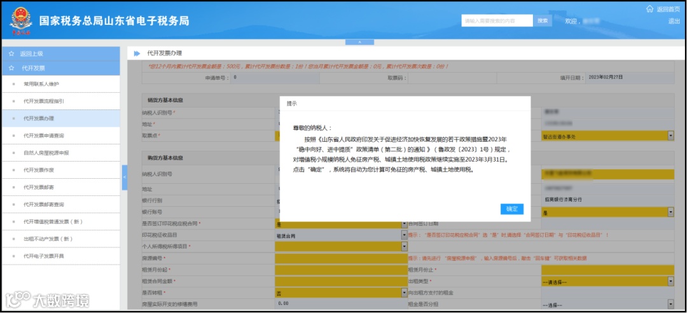
Task: Open the 出租类型 dropdown showing 请选择
Action: coord(607,281)
